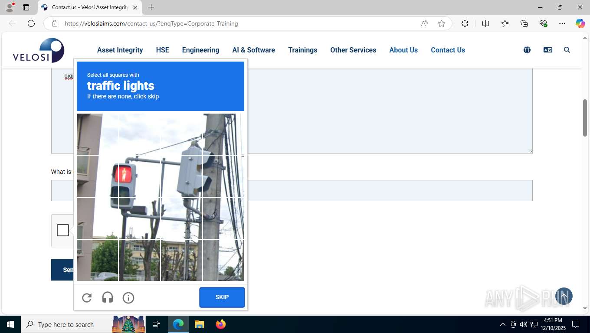This screenshot has height=333, width=590.
Task: Launch Firefox from the taskbar
Action: [x=221, y=324]
